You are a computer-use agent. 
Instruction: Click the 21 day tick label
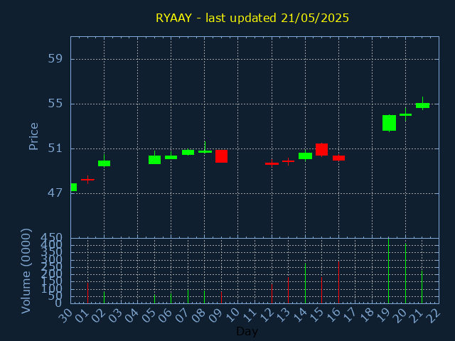click(x=417, y=315)
